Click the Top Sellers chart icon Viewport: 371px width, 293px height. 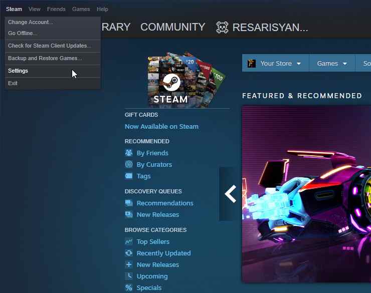point(129,242)
